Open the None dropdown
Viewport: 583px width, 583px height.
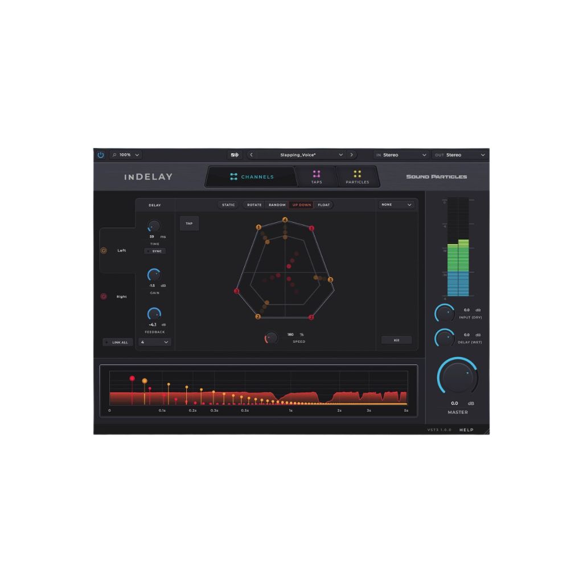[396, 205]
